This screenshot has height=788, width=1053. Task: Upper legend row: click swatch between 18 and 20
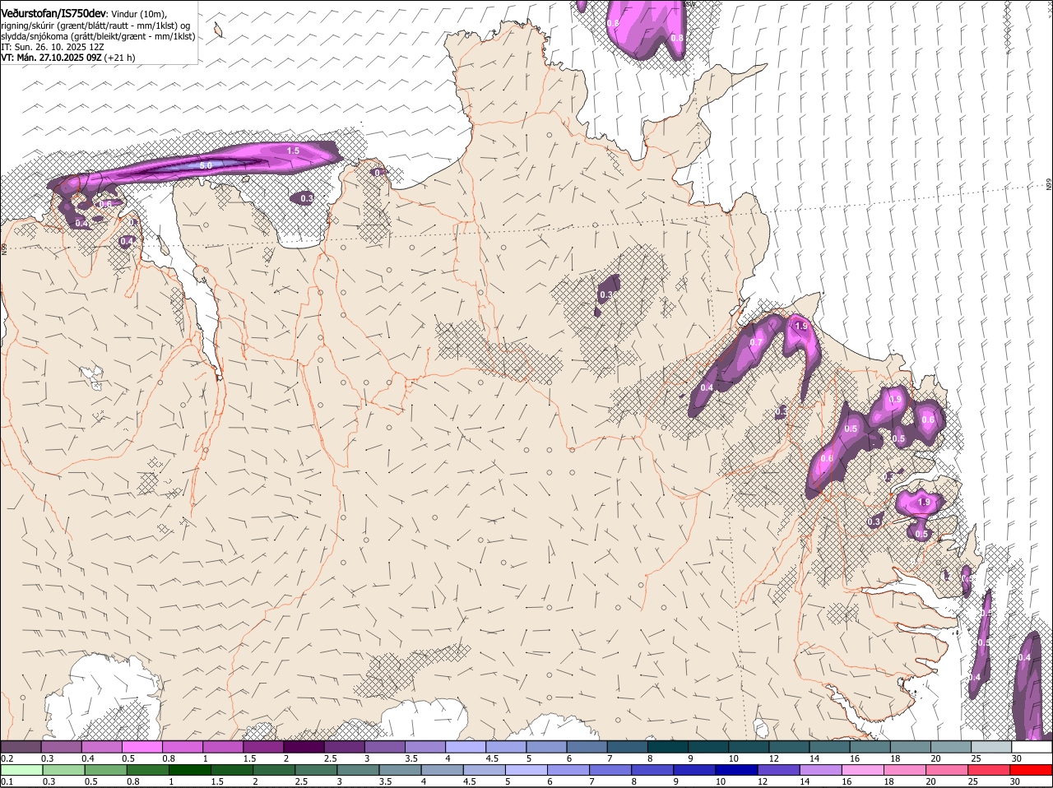tap(910, 746)
